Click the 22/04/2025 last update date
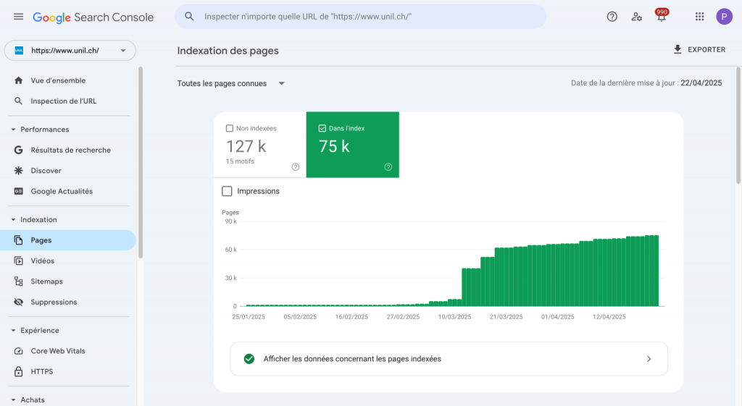742x406 pixels. click(x=701, y=83)
